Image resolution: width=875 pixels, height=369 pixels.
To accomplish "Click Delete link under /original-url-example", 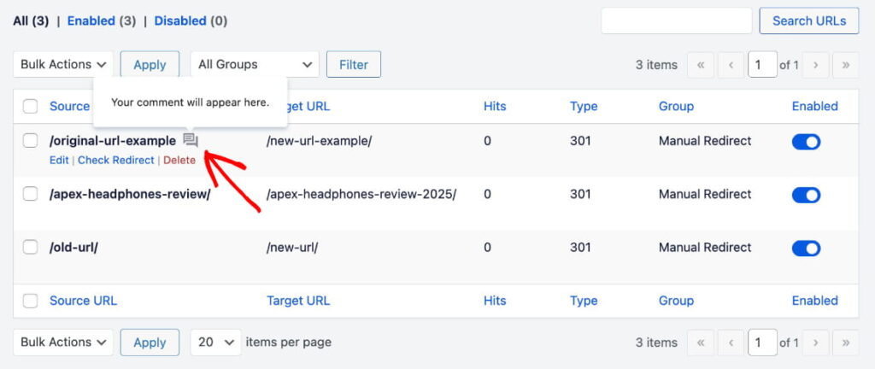I will click(x=179, y=161).
